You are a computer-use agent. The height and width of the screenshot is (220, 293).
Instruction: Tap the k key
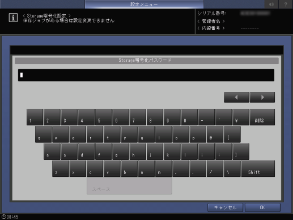click(x=172, y=151)
